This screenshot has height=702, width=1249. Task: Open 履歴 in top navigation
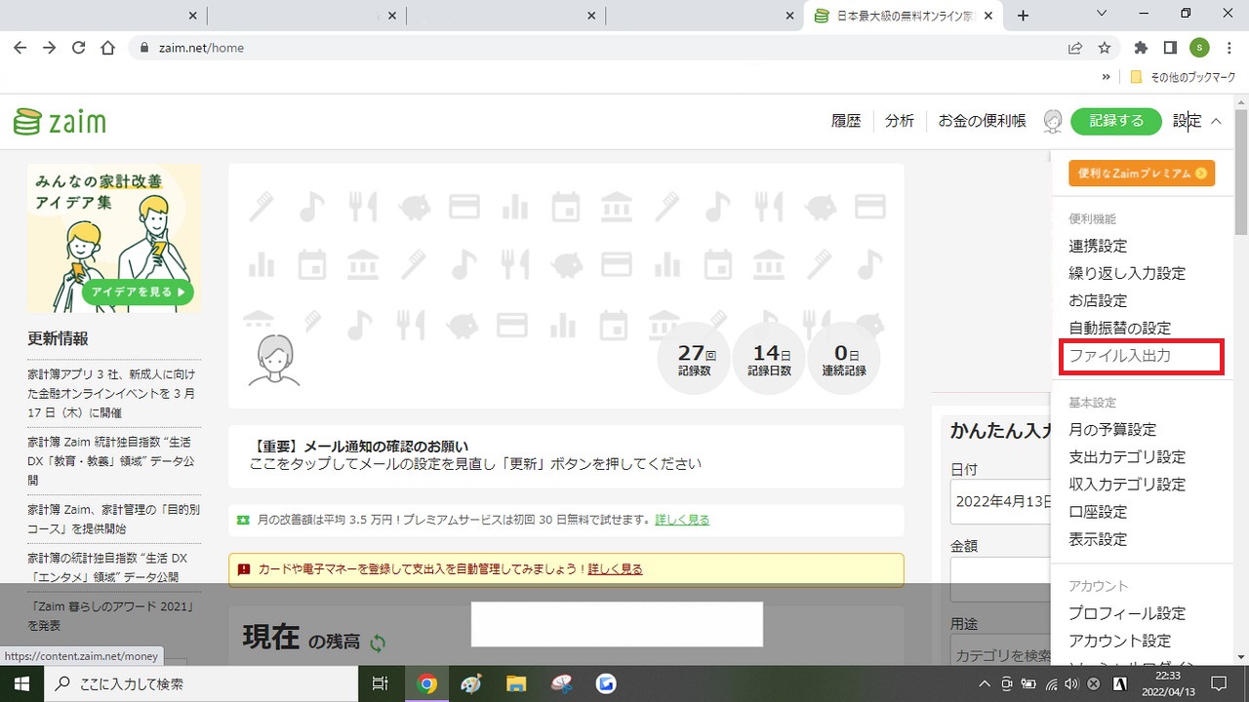click(x=846, y=121)
